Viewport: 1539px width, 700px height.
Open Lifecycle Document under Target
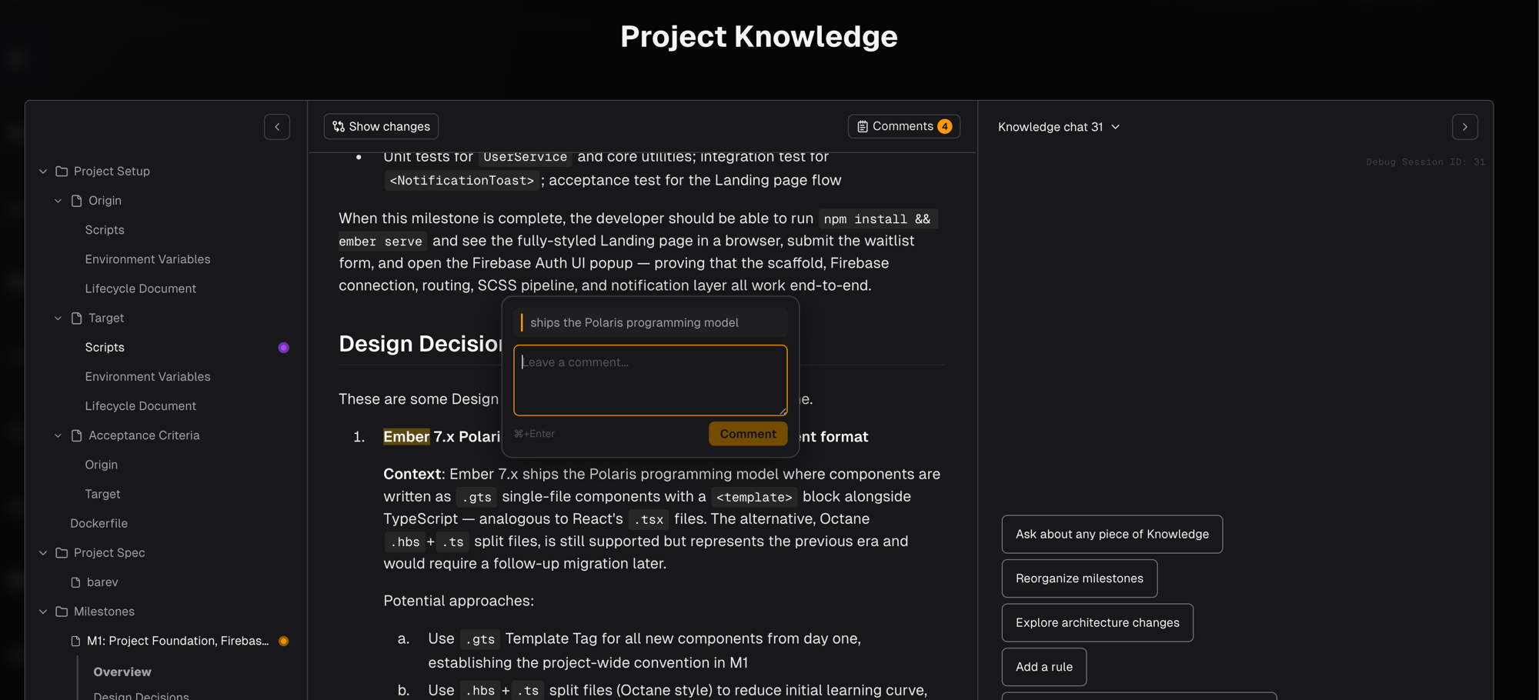140,406
